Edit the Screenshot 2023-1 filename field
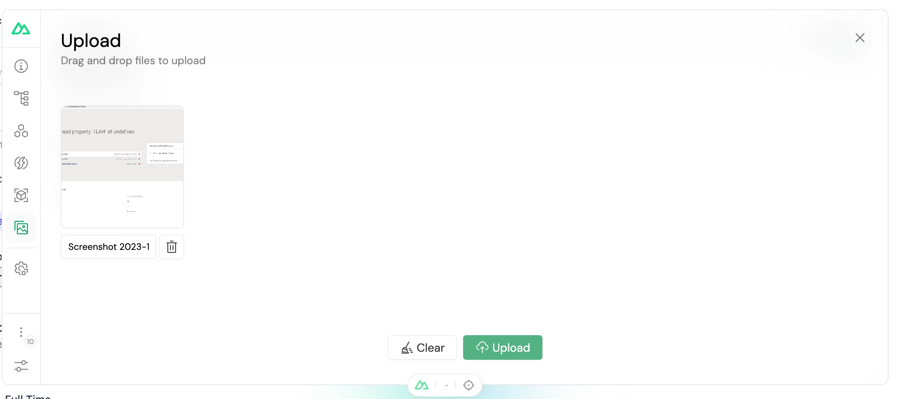Screen dimensions: 897x399 109,247
